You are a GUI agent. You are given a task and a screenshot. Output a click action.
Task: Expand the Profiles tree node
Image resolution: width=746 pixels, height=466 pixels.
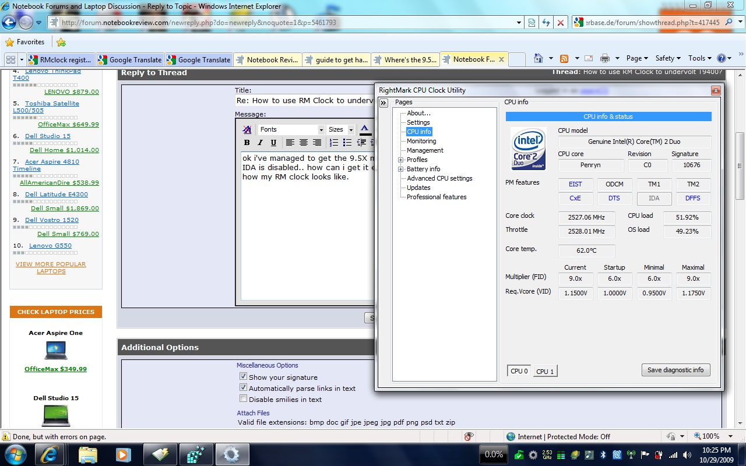tap(401, 160)
